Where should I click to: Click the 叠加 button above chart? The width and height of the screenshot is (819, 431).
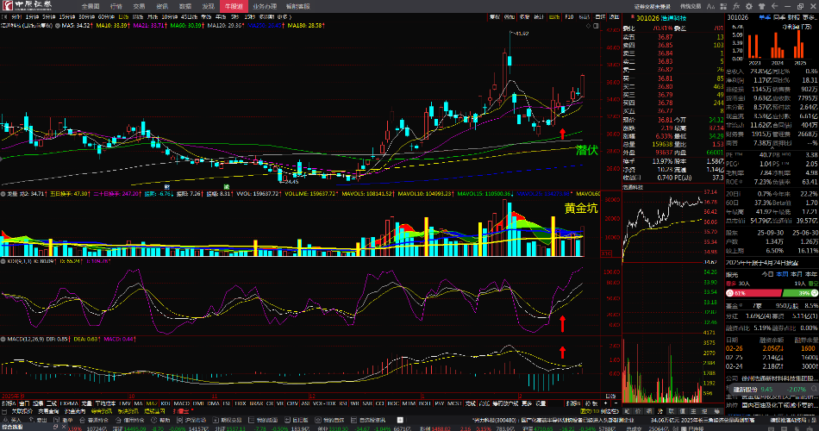(x=510, y=17)
